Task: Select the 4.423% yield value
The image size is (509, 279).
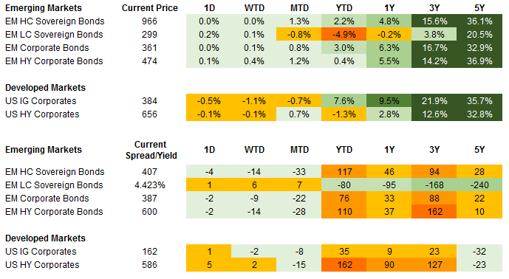Action: (x=150, y=185)
